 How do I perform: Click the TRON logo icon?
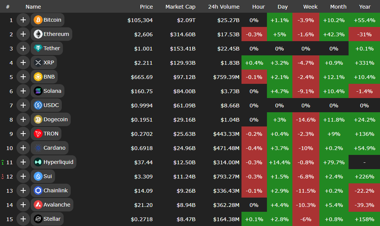pyautogui.click(x=38, y=134)
